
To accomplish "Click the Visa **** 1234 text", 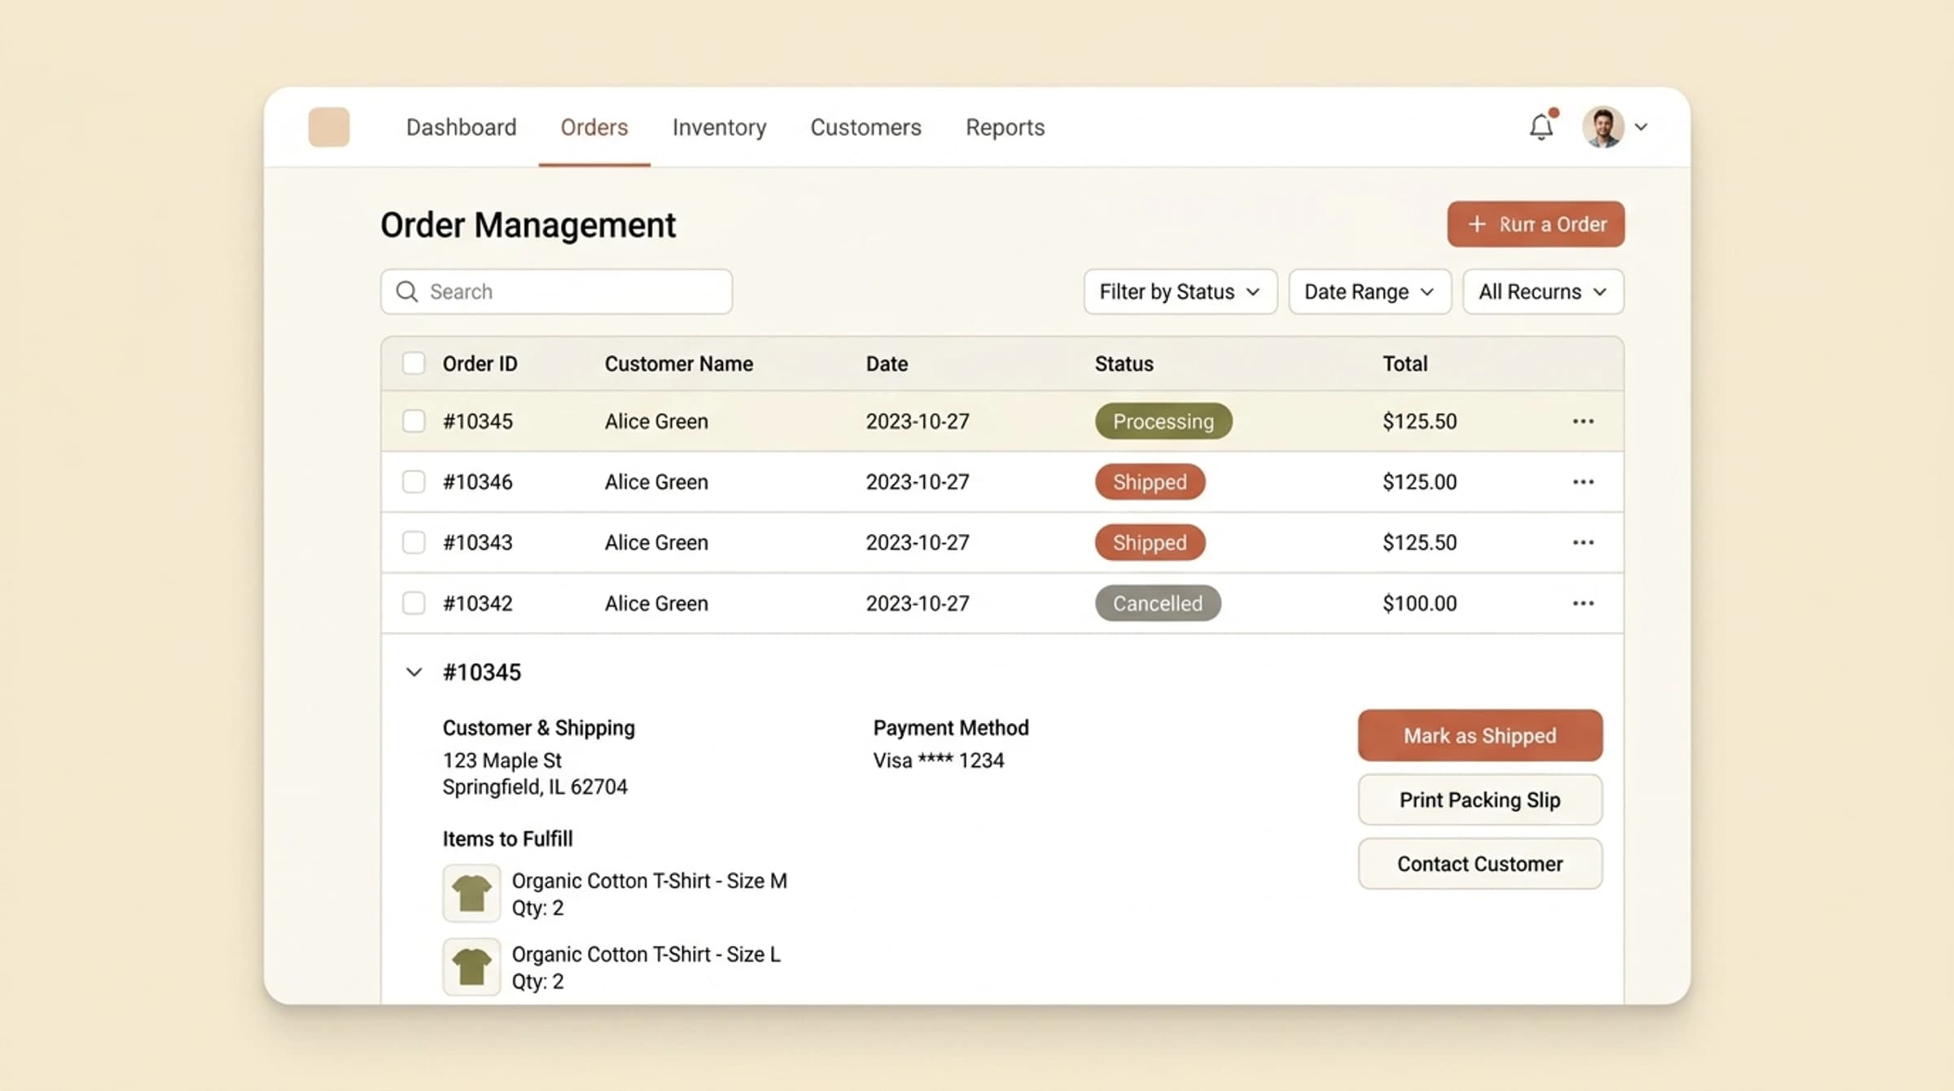I will 938,760.
